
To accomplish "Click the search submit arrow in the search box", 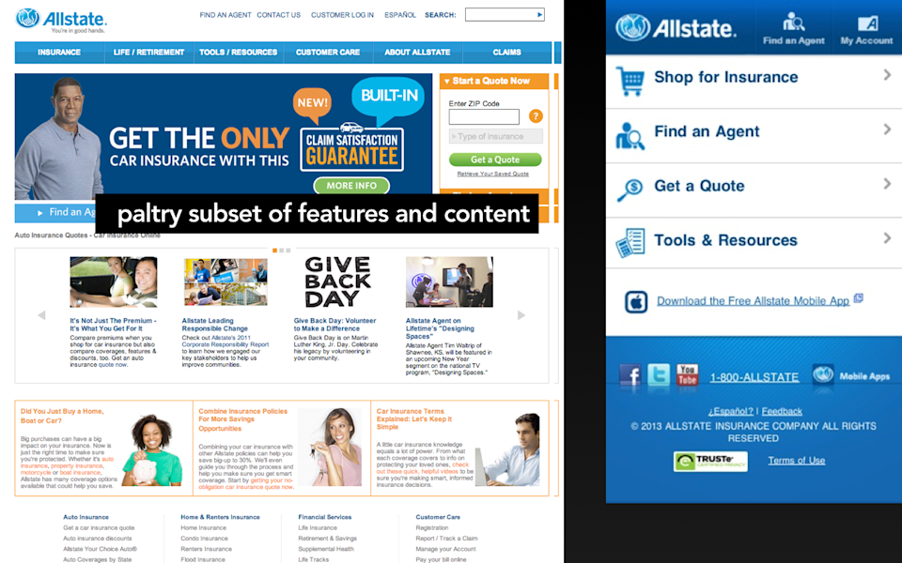I will [539, 14].
